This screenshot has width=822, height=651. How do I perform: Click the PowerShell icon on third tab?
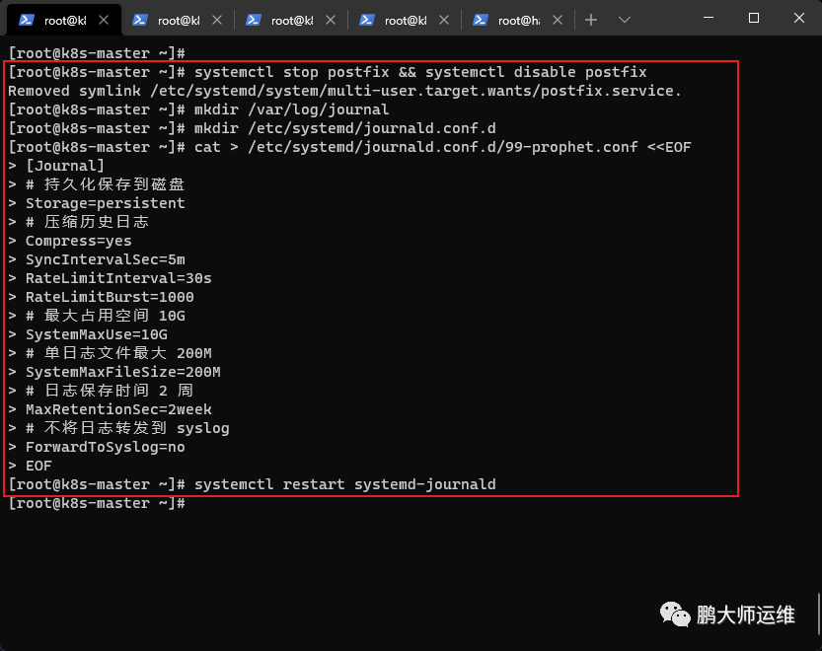(x=254, y=20)
